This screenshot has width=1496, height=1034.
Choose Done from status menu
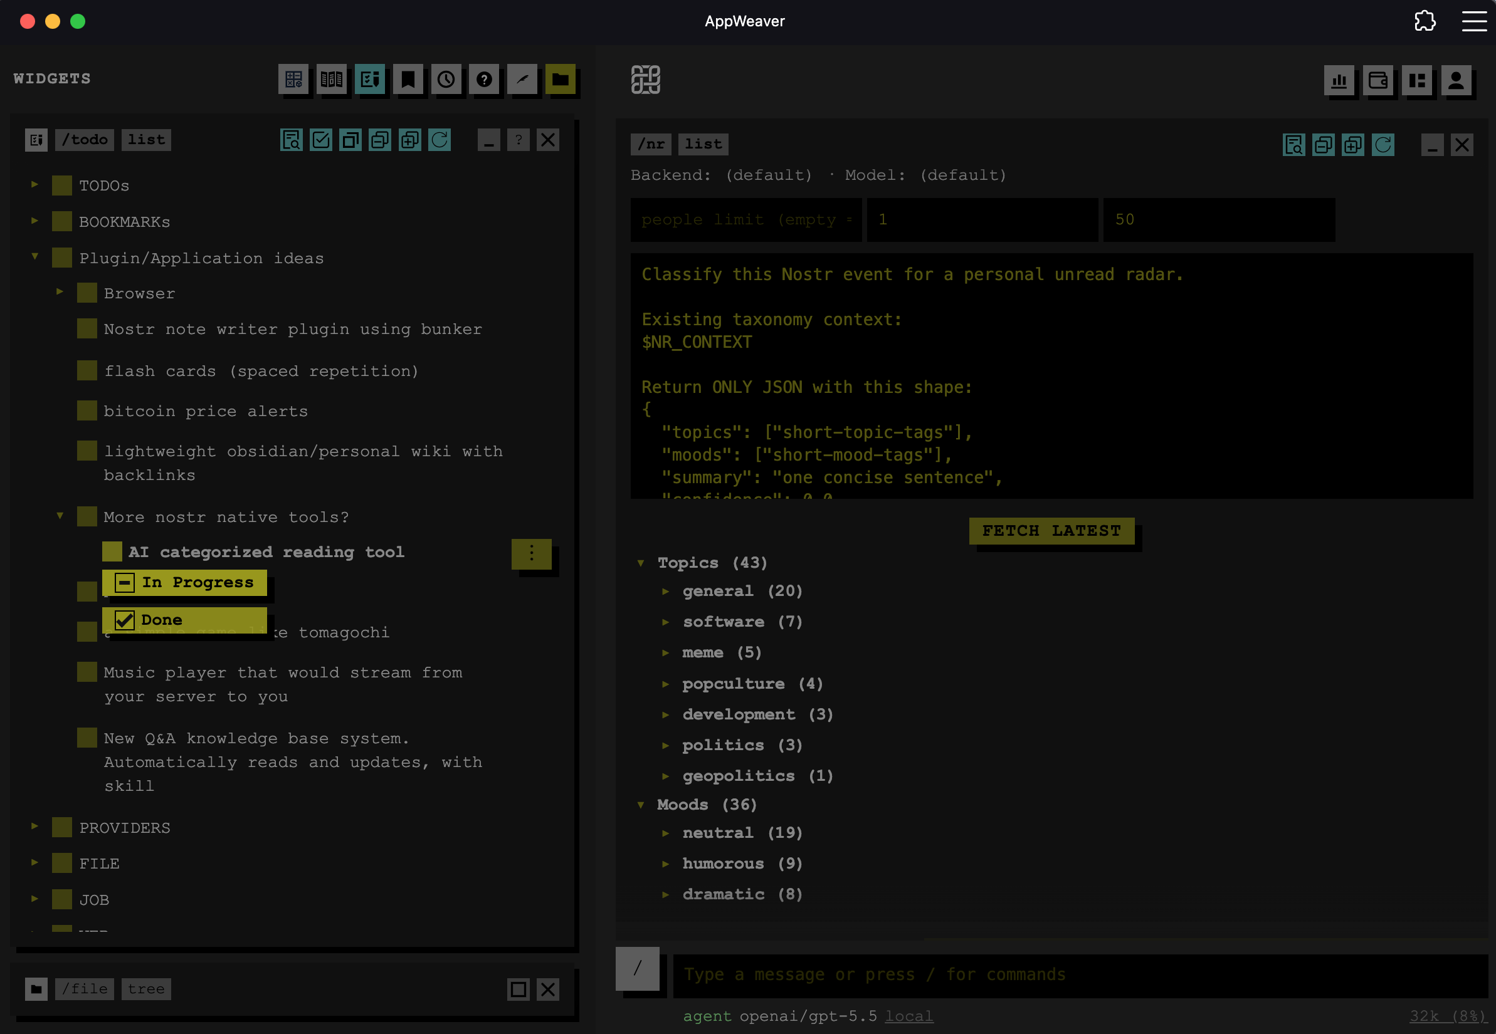tap(185, 620)
